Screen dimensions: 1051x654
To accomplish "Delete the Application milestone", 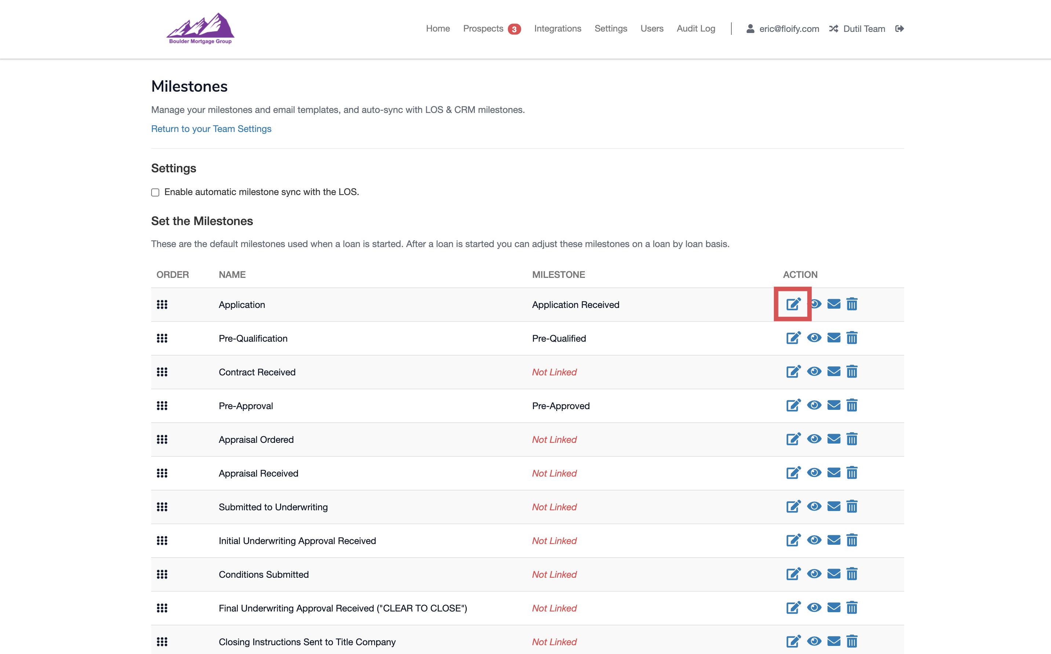I will [x=852, y=304].
